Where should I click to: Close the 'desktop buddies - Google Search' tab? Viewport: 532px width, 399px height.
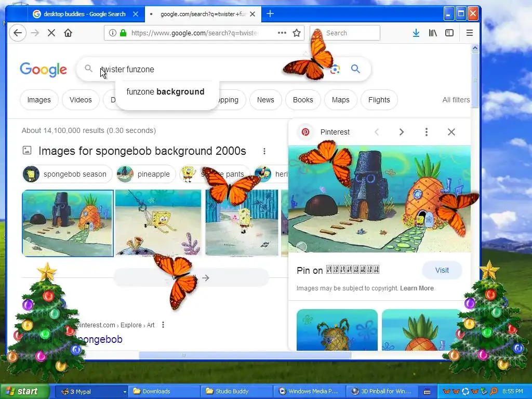click(x=136, y=14)
